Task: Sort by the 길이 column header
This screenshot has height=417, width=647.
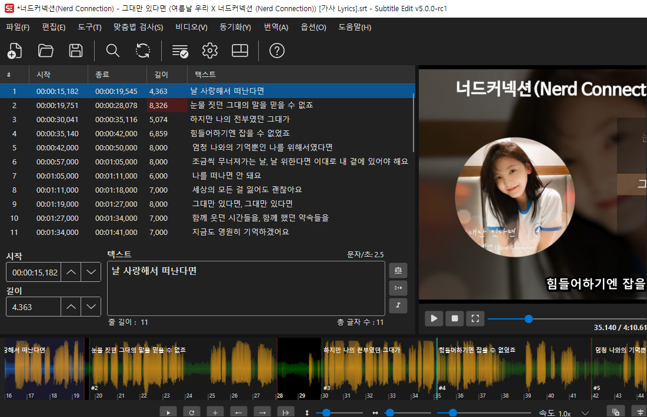Action: click(167, 75)
